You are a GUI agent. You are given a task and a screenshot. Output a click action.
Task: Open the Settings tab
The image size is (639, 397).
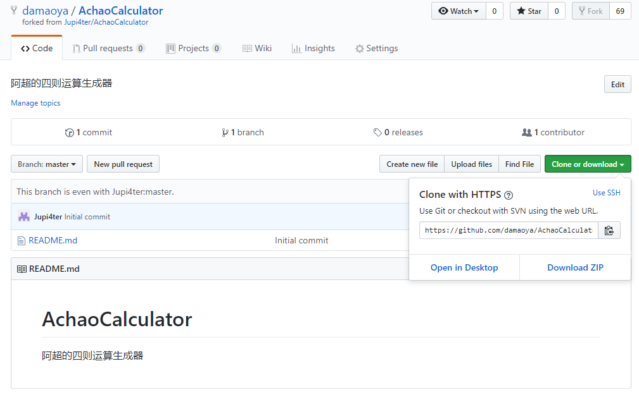click(376, 48)
